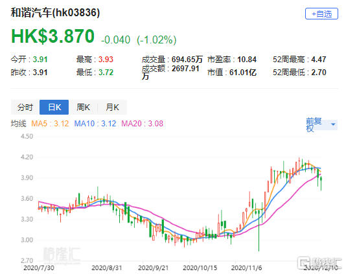Click the 3.90 y-axis label

click(x=27, y=178)
